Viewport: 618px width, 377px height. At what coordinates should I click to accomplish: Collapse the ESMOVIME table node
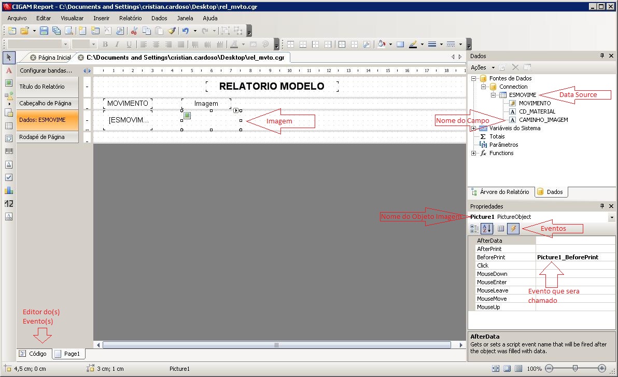point(494,95)
